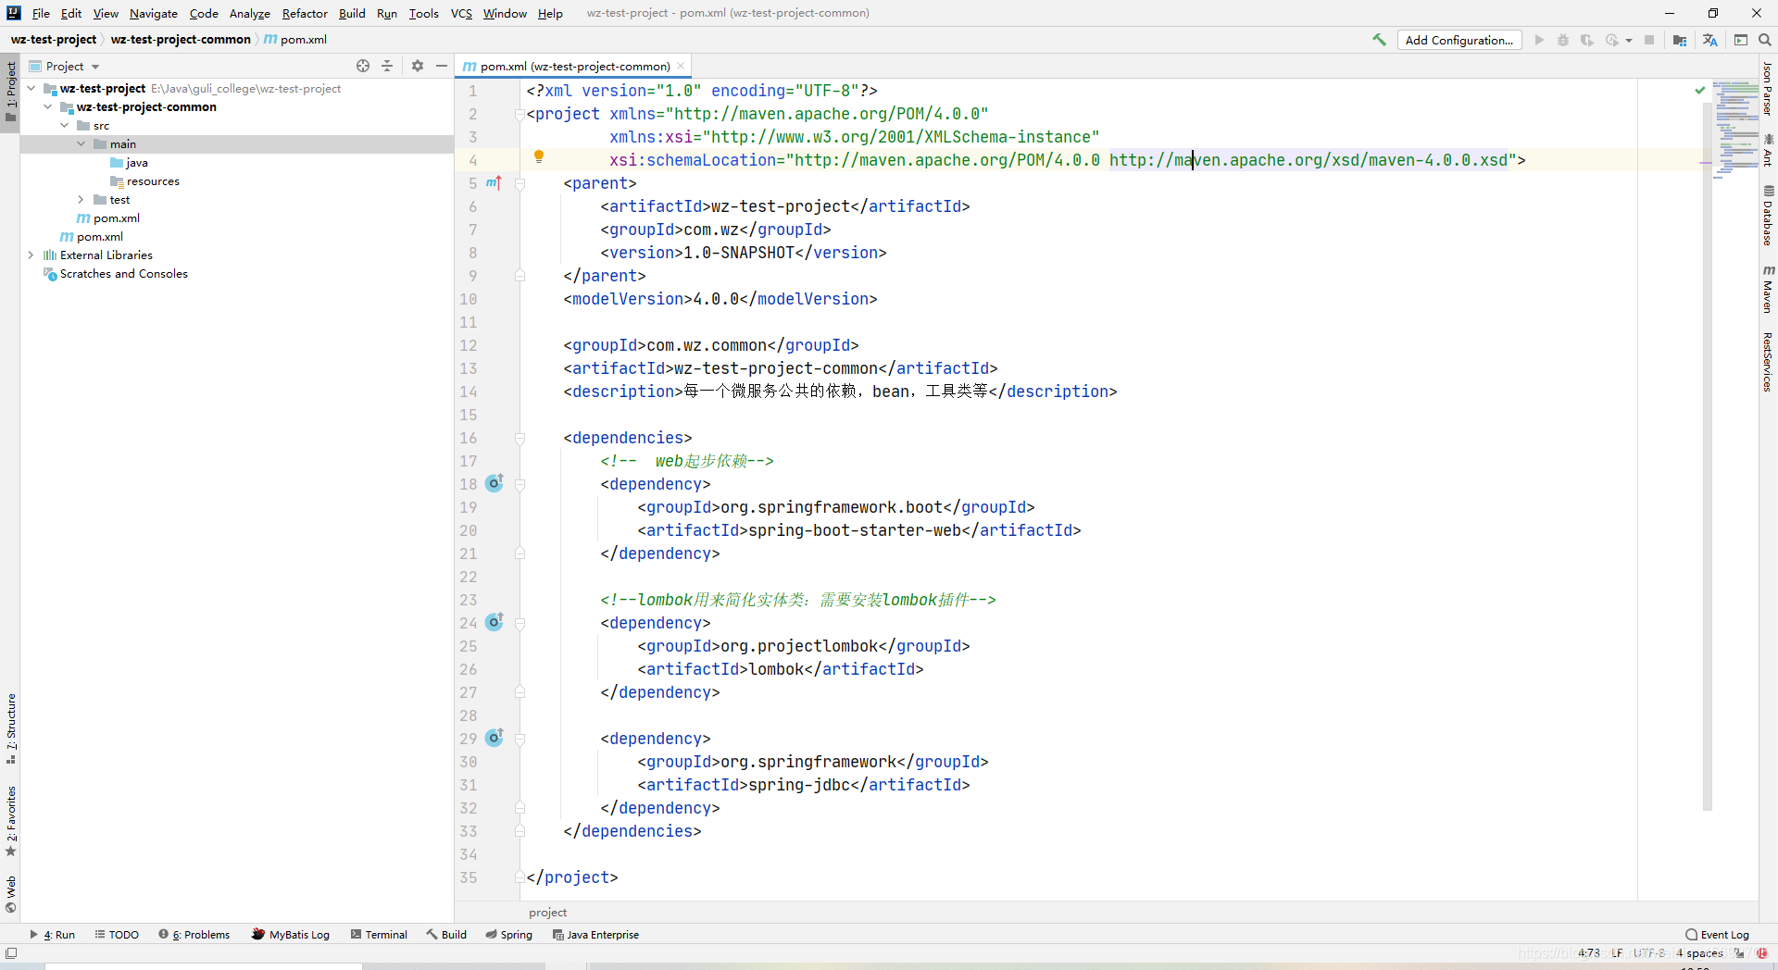Open the VCS menu
The height and width of the screenshot is (970, 1778).
tap(461, 13)
